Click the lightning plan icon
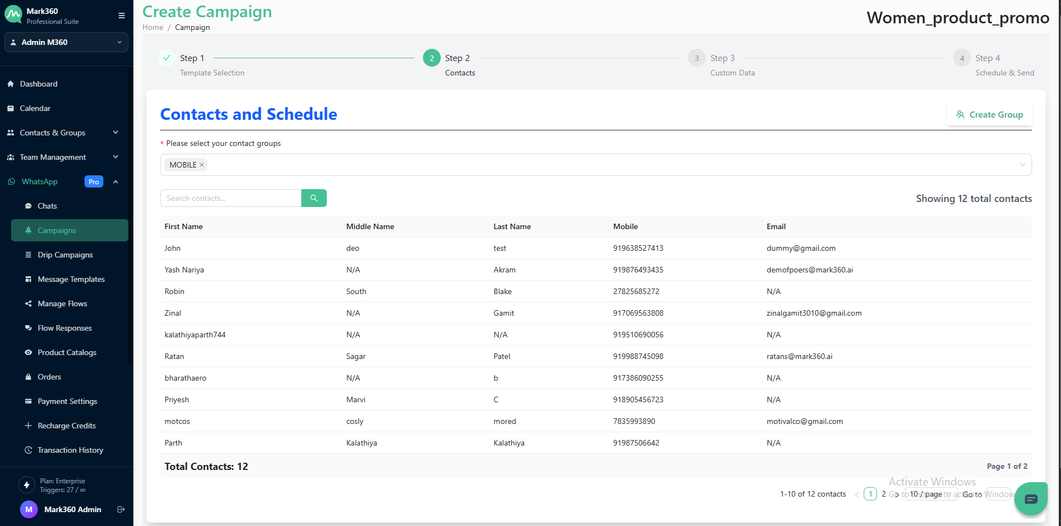Viewport: 1061px width, 526px height. tap(26, 485)
